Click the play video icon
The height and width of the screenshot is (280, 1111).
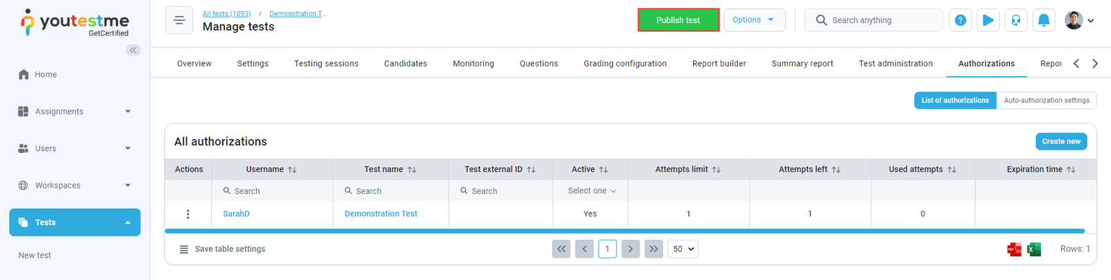point(988,20)
